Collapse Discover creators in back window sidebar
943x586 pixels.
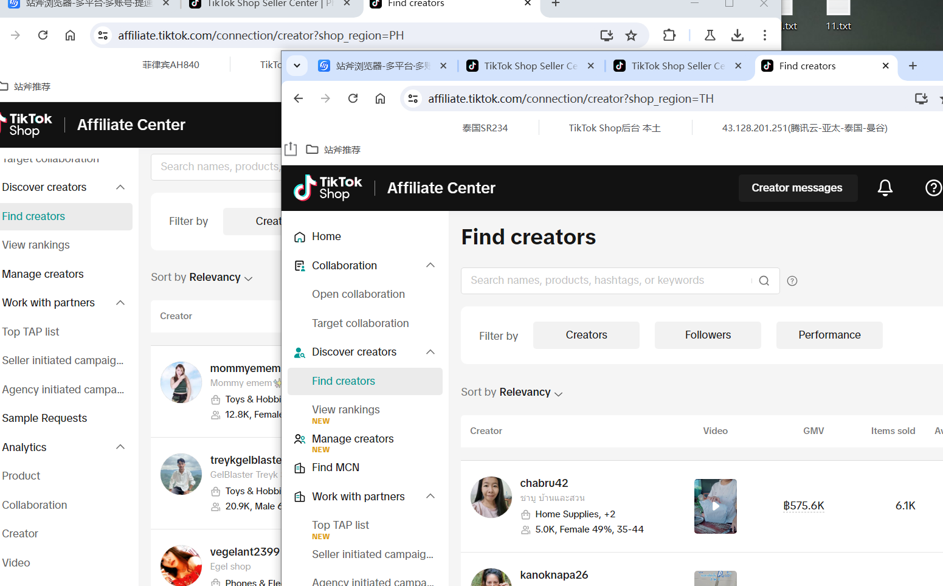click(120, 187)
